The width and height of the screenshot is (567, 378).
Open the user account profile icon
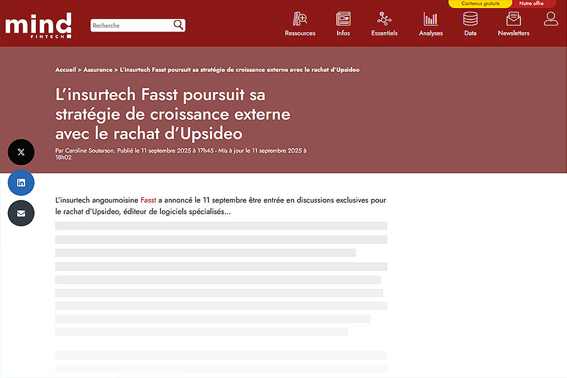tap(551, 19)
